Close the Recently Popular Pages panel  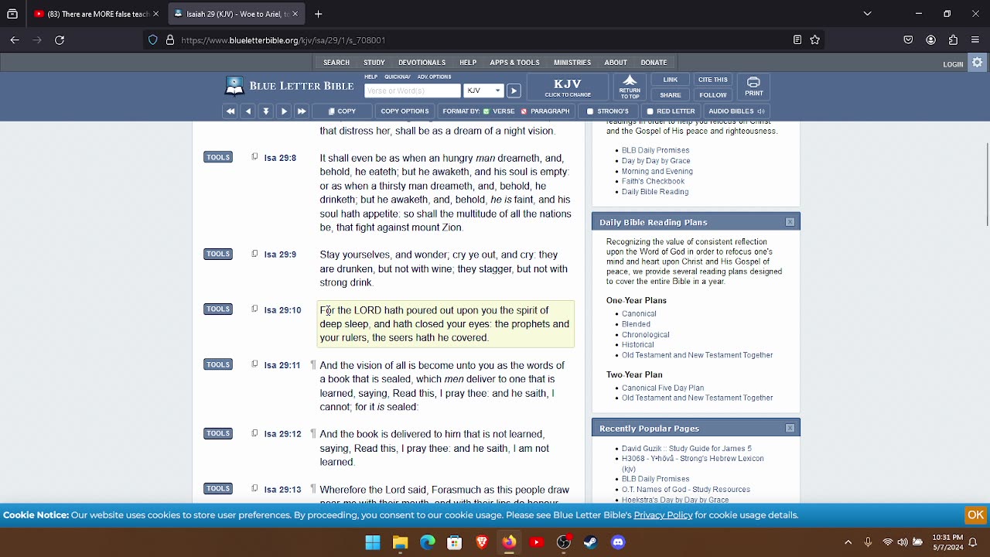pos(790,428)
